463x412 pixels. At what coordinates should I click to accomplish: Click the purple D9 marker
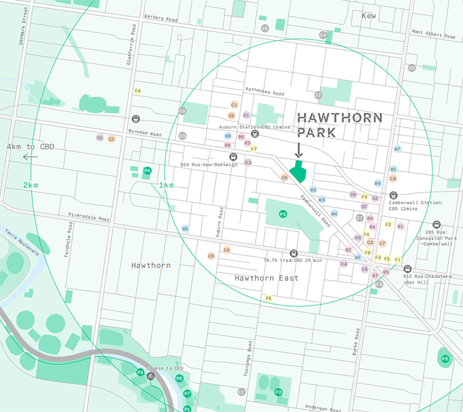pyautogui.click(x=353, y=194)
